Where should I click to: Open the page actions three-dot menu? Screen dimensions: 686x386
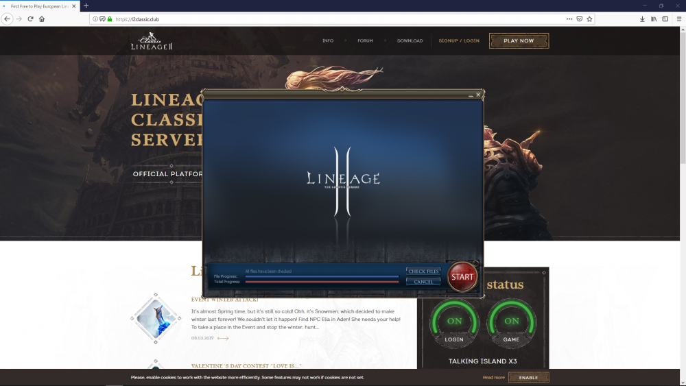(x=569, y=19)
